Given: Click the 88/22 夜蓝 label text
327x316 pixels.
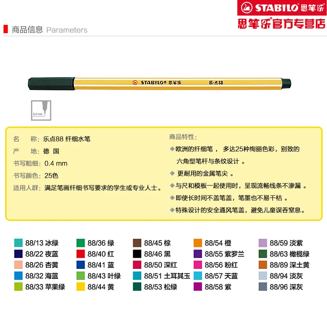Looking at the screenshot, I should point(42,254).
